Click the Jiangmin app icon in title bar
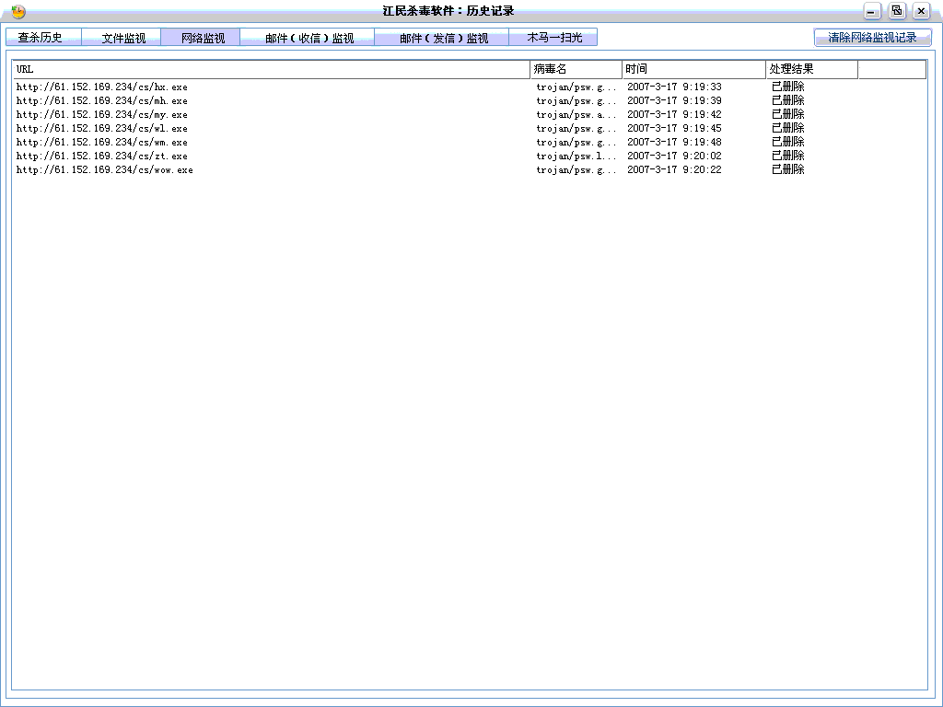Viewport: 943px width, 707px height. tap(18, 11)
